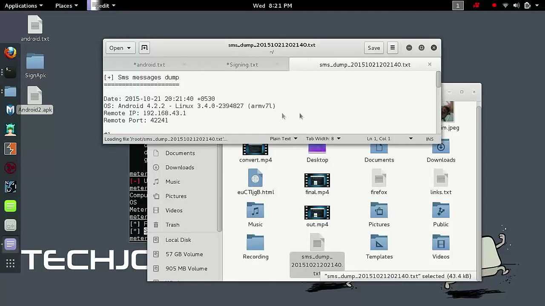The width and height of the screenshot is (545, 306).
Task: Select the firefox text file
Action: click(379, 182)
